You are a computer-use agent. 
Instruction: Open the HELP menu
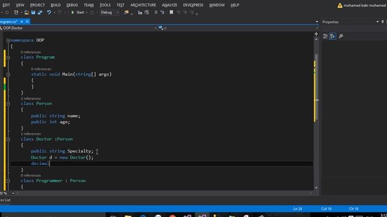click(x=235, y=5)
